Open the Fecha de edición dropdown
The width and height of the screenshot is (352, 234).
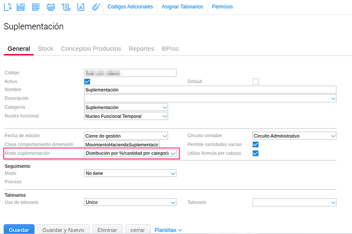pos(126,136)
